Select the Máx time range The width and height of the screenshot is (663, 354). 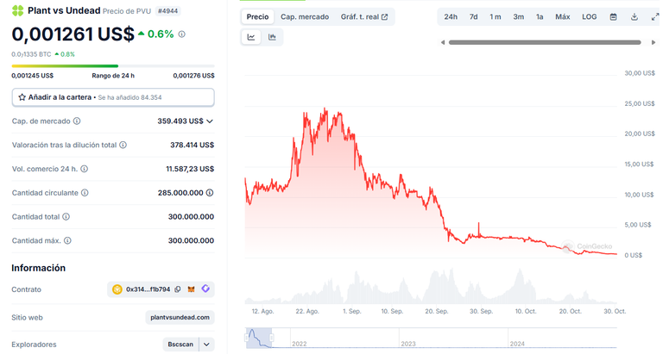click(562, 17)
